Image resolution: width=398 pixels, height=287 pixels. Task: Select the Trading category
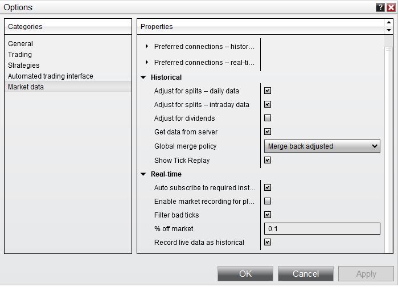20,55
